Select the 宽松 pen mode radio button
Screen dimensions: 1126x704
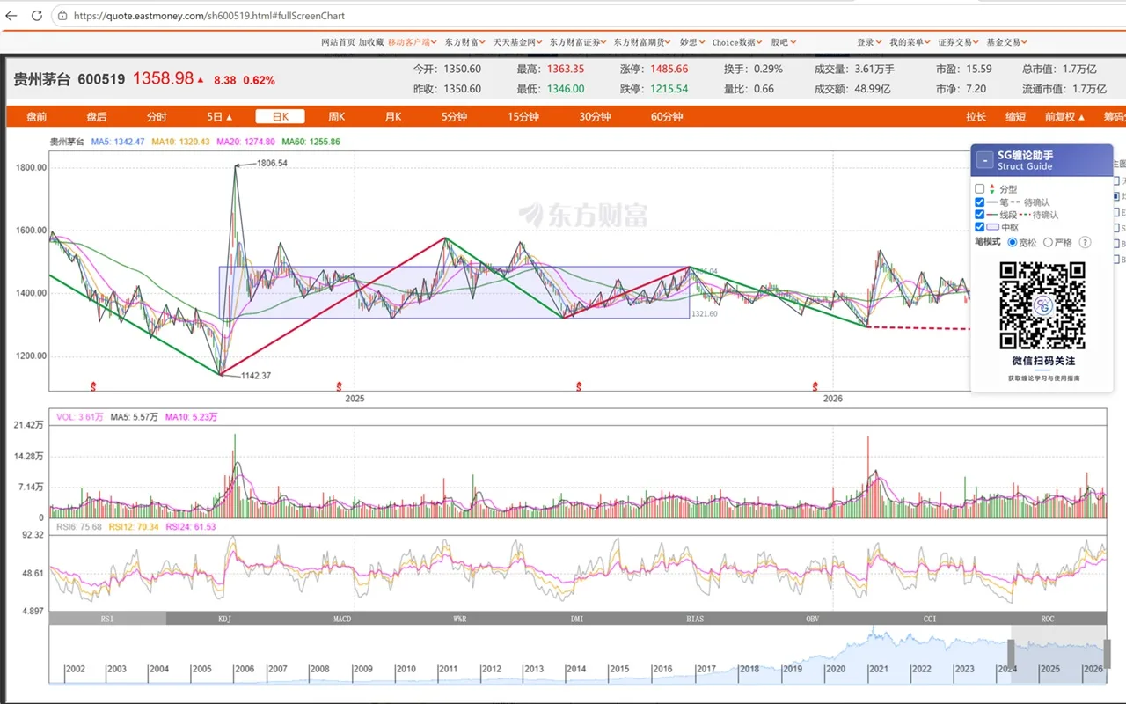point(1012,242)
